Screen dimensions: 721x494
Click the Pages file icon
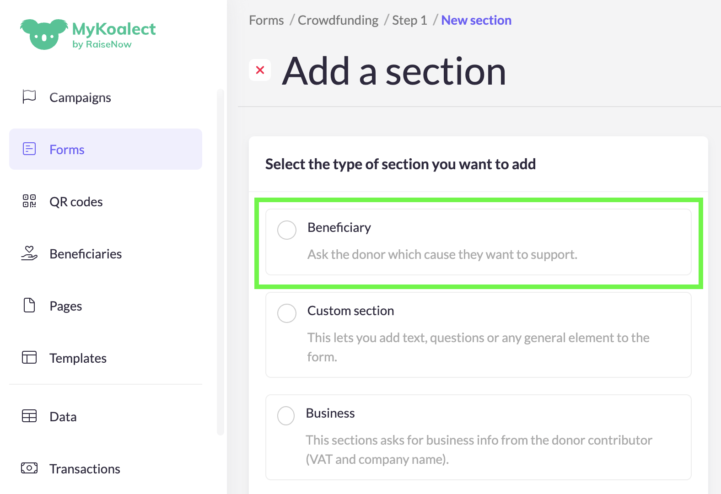(29, 305)
